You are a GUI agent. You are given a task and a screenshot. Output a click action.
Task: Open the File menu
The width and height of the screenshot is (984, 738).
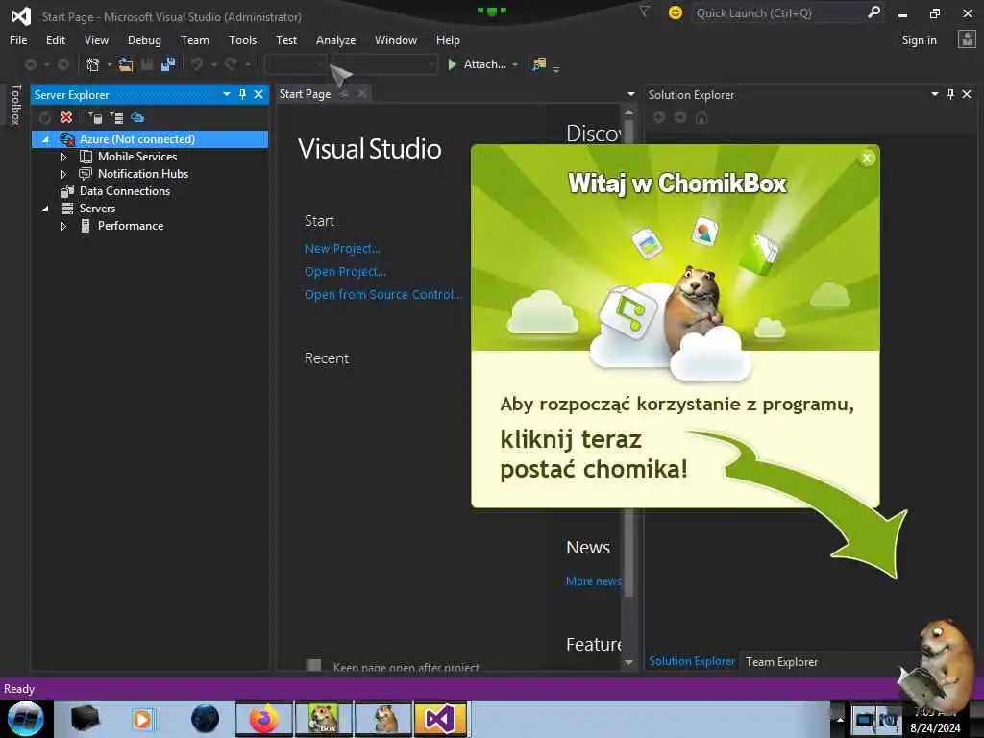pos(18,40)
